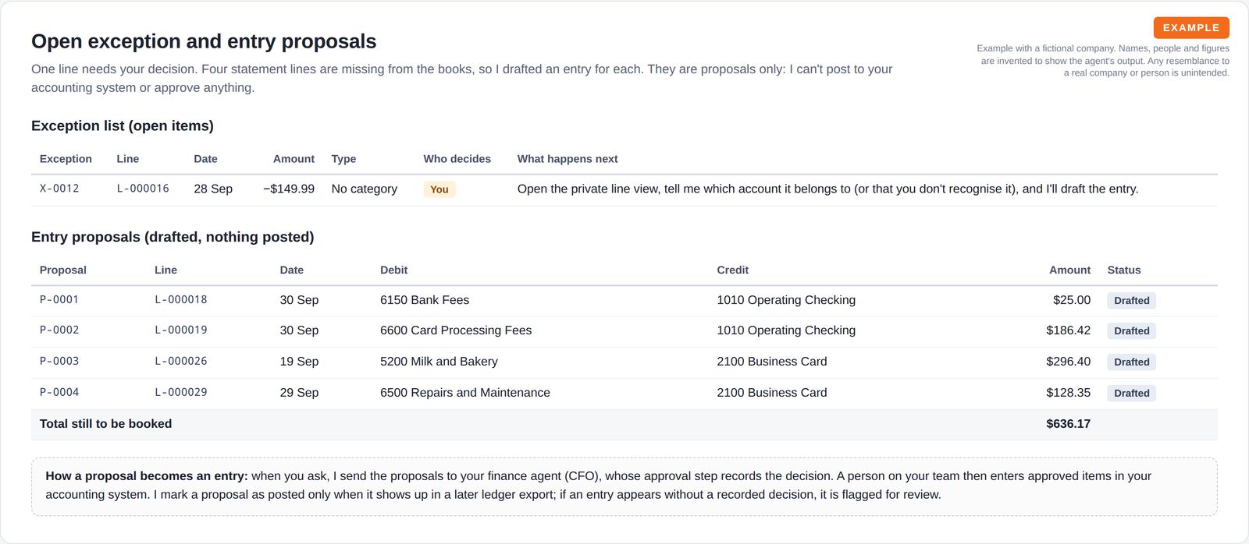Click the 5200 Milk and Bakery cell
This screenshot has height=544, width=1249.
click(x=439, y=362)
